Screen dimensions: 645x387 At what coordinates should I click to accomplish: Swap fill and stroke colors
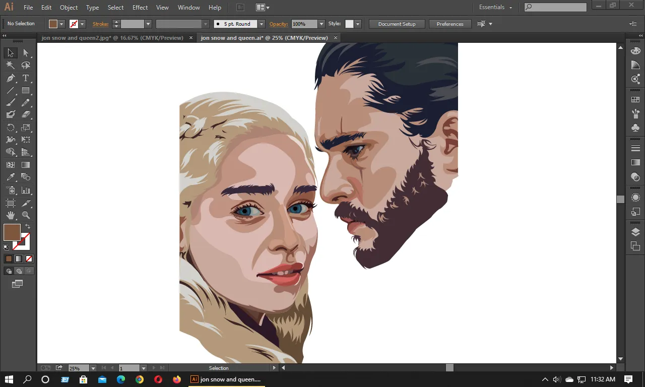28,227
